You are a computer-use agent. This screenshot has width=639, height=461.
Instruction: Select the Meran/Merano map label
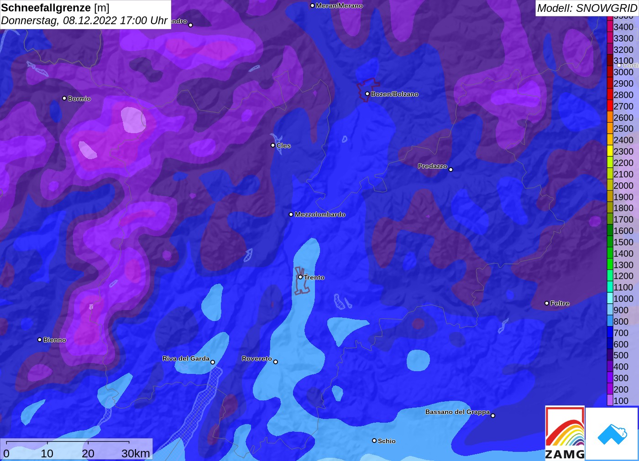tap(339, 5)
